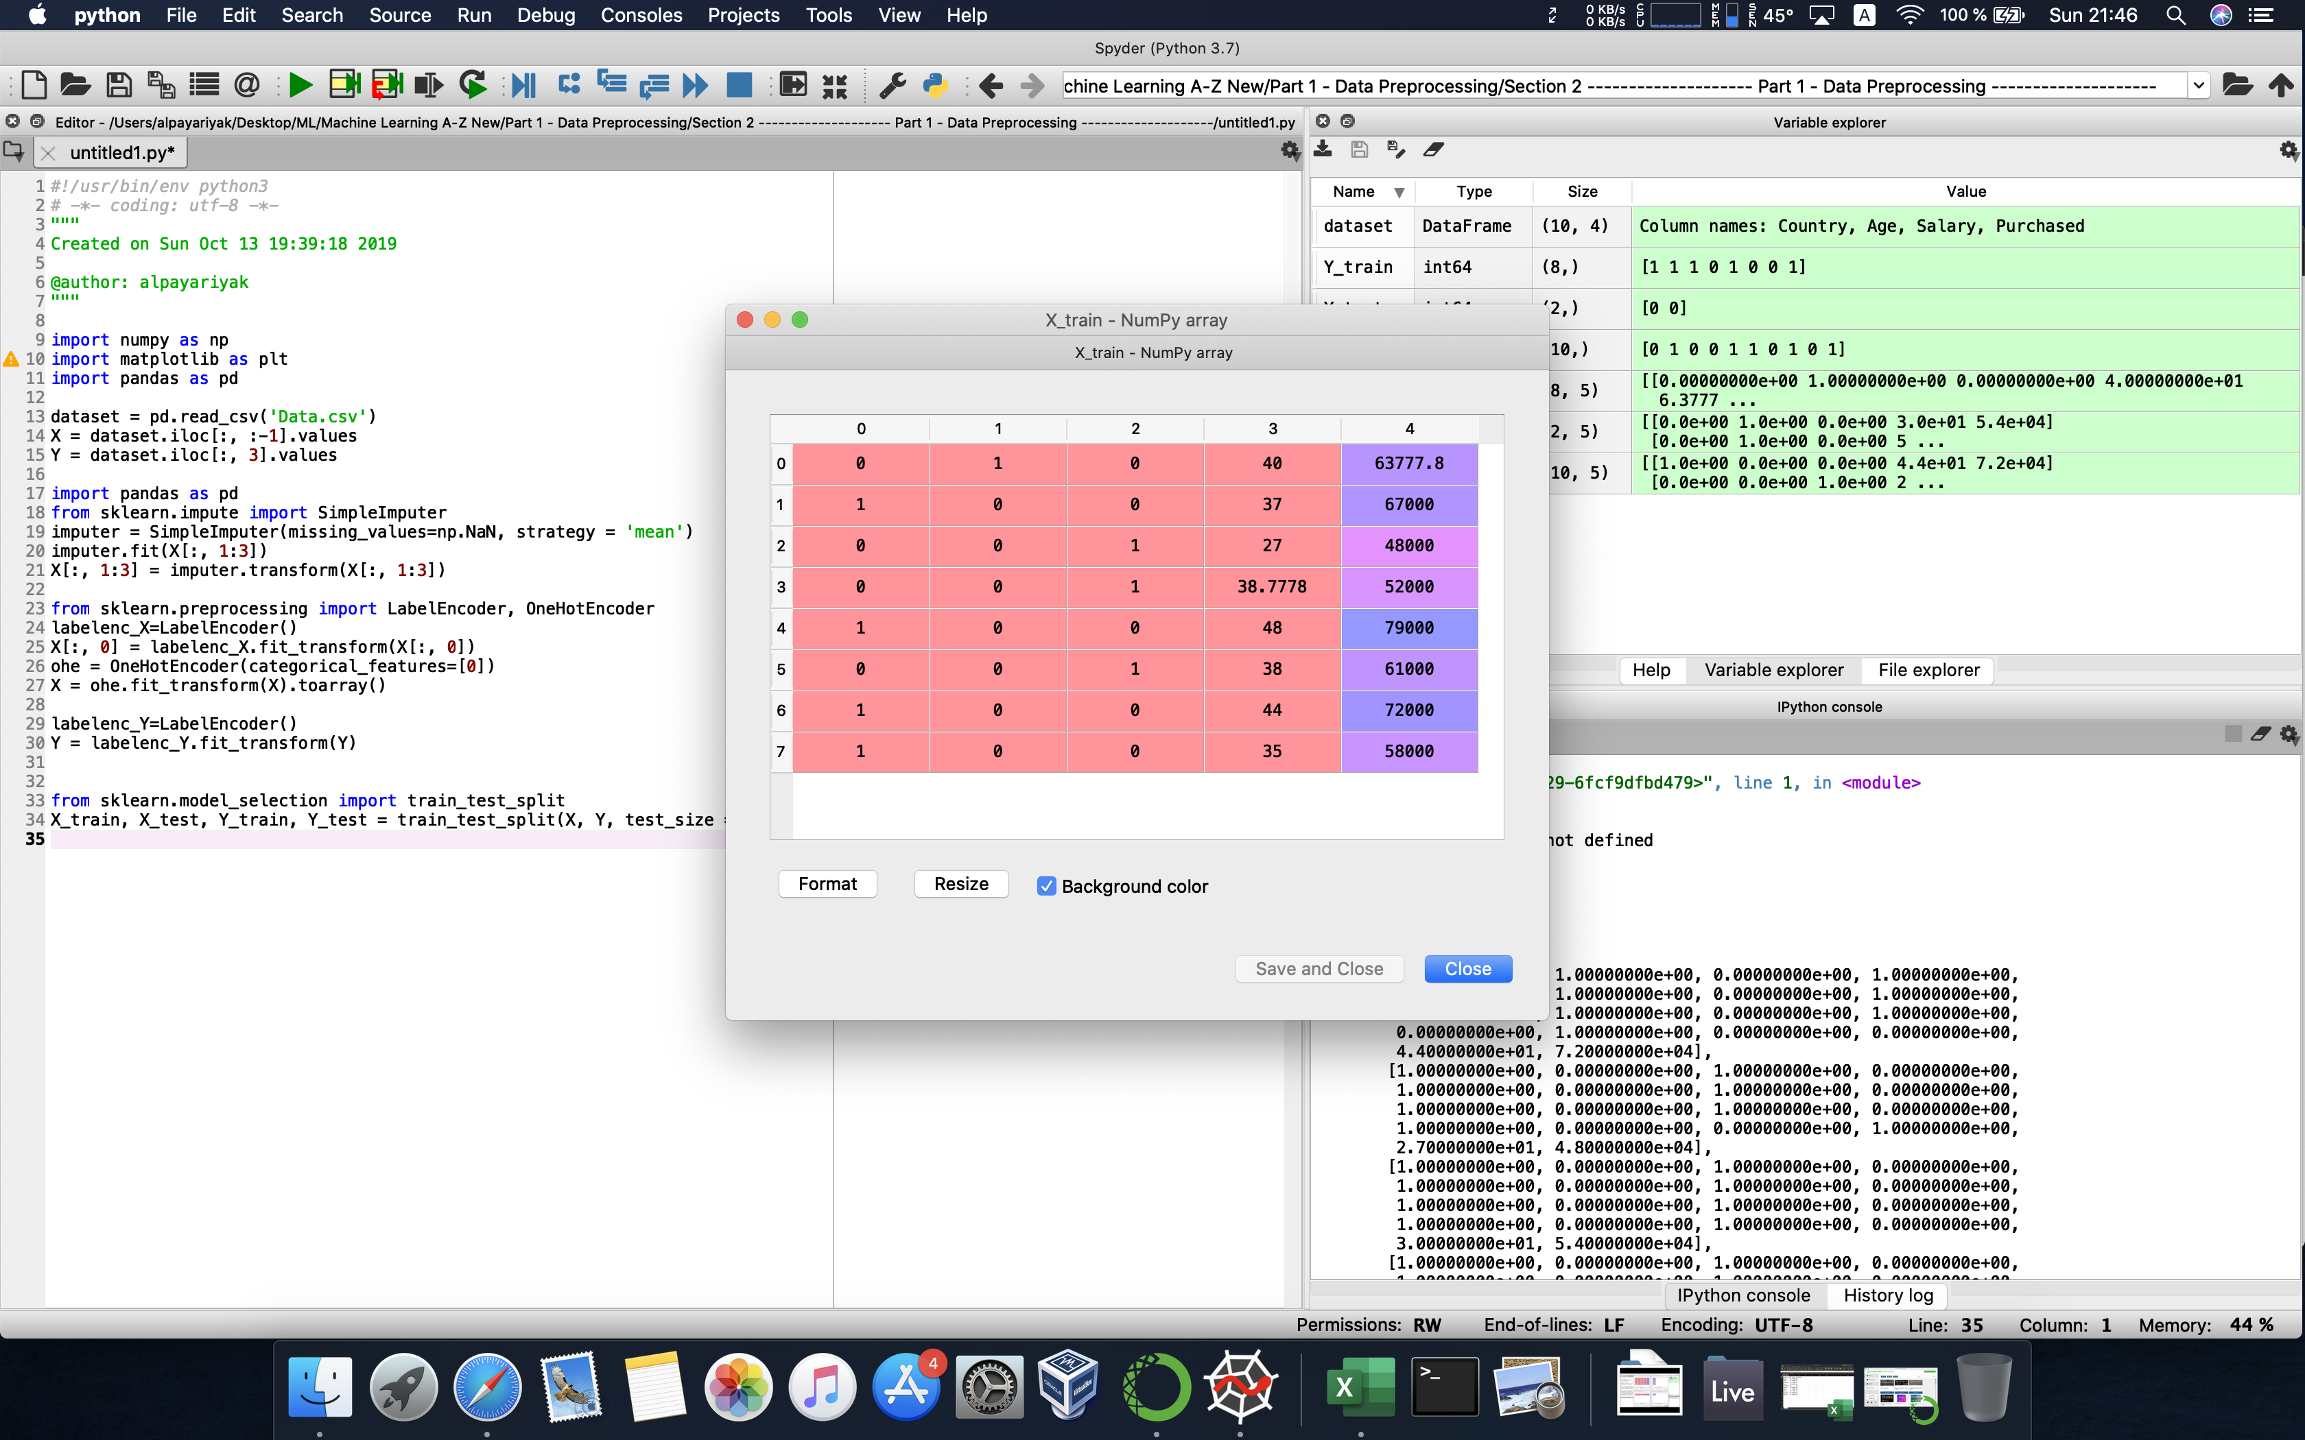Image resolution: width=2305 pixels, height=1440 pixels.
Task: Click the Variable explorer eraser icon
Action: [1434, 149]
